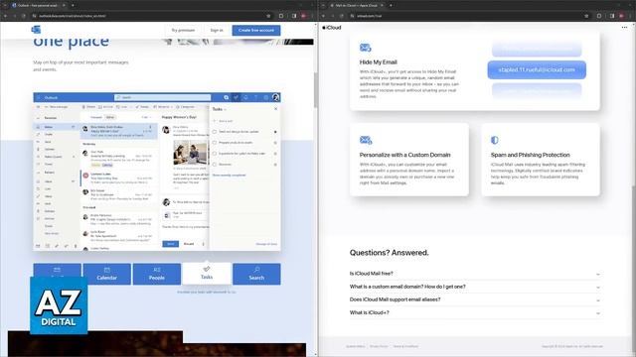Open extensions in the iCloud browser window
636x357 pixels.
599,16
